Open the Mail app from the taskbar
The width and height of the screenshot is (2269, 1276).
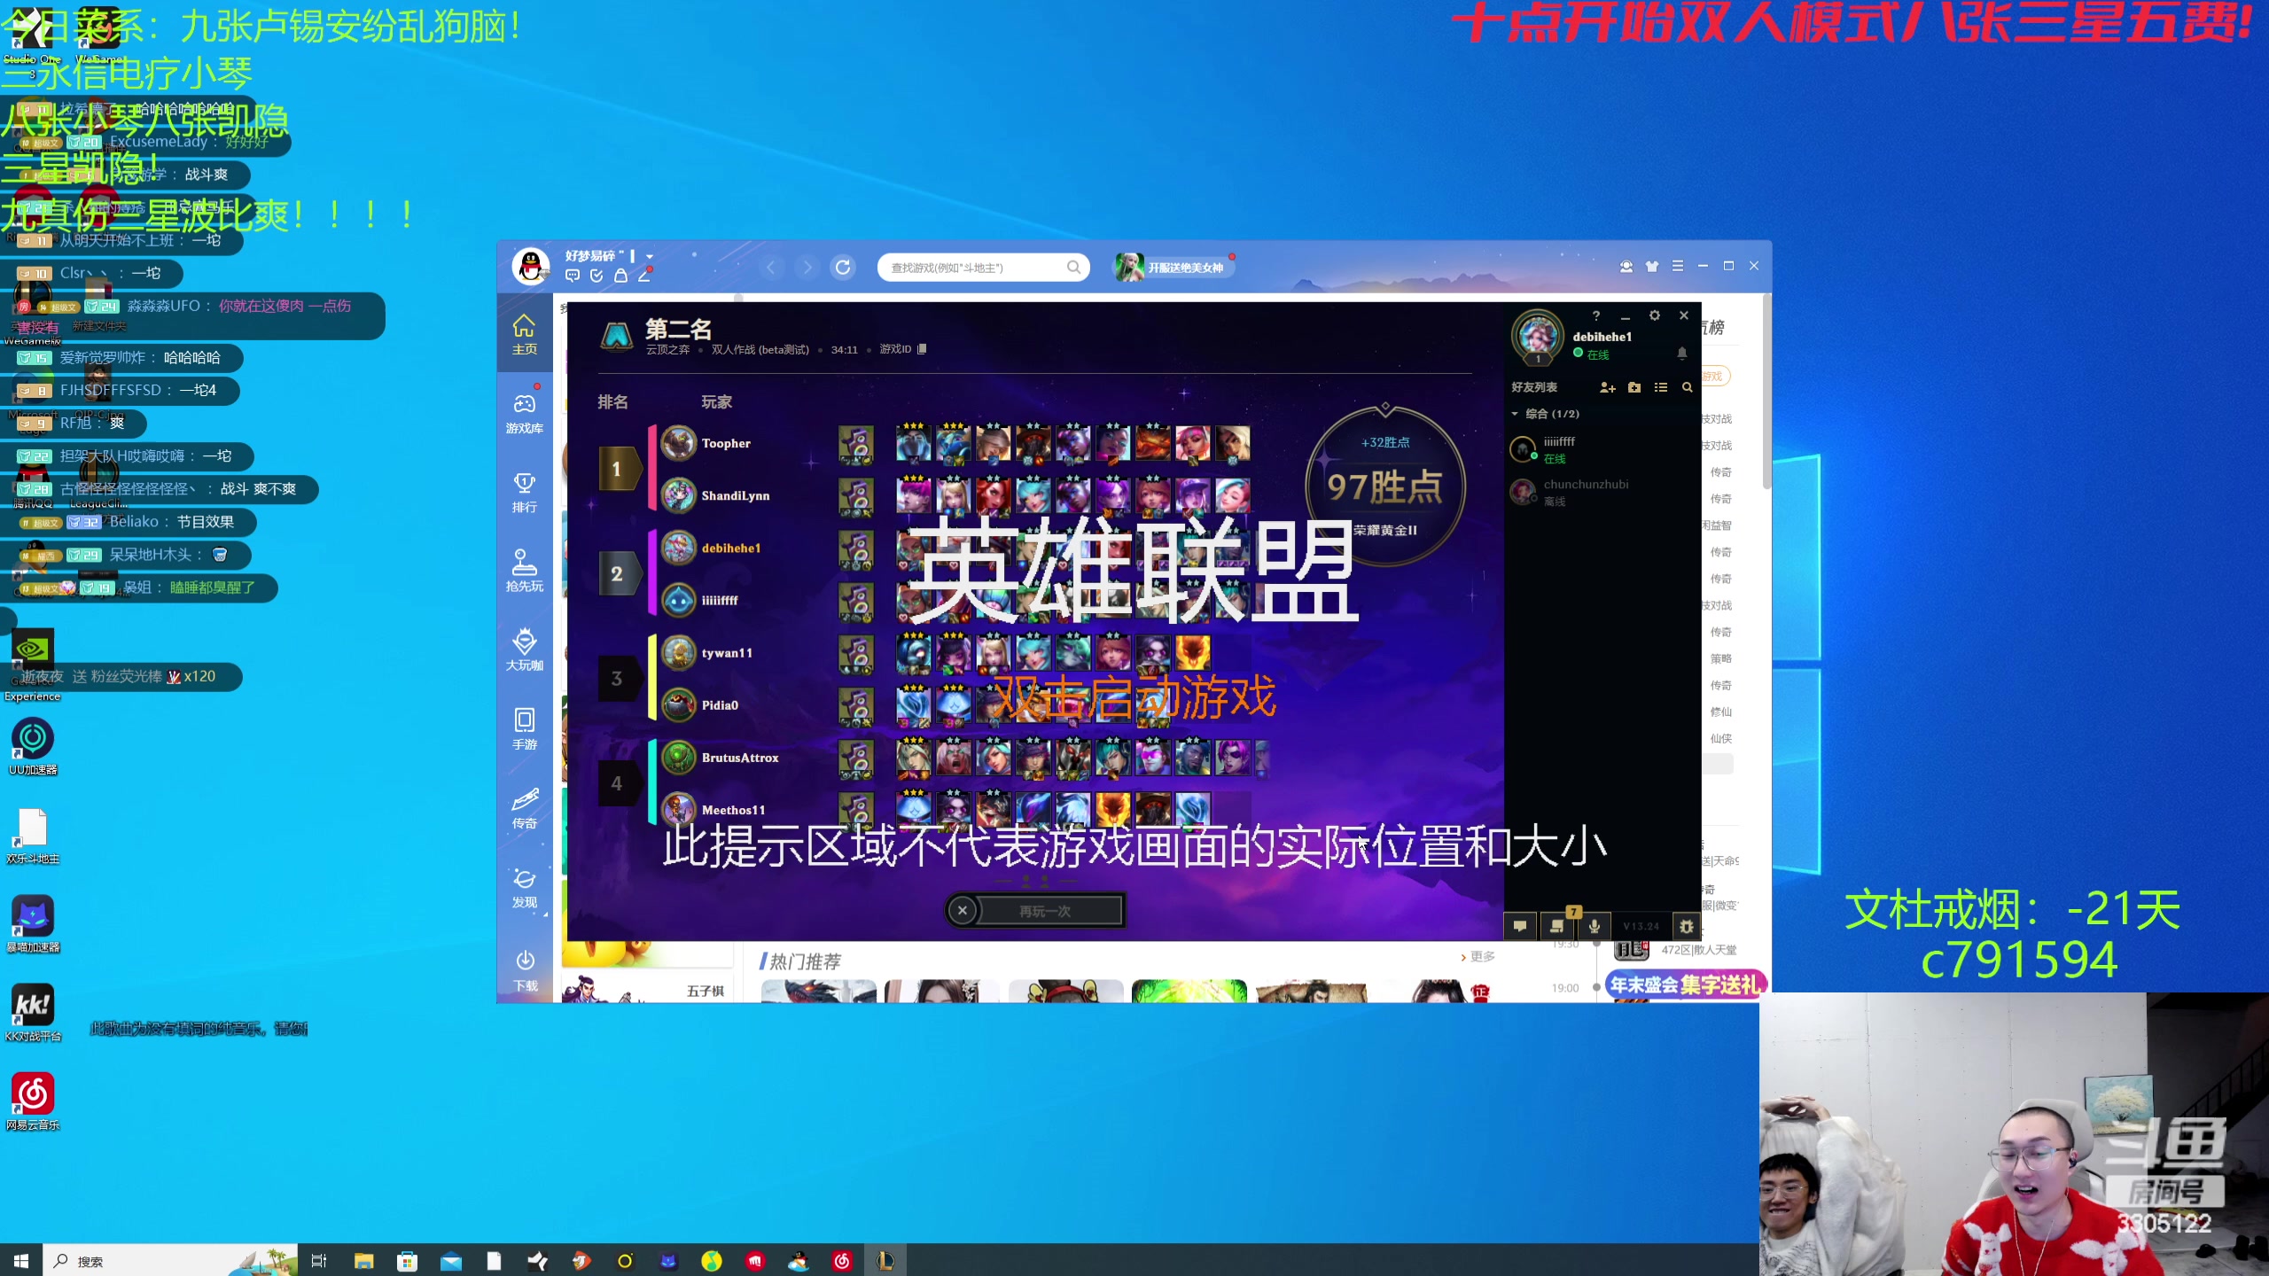pos(450,1260)
